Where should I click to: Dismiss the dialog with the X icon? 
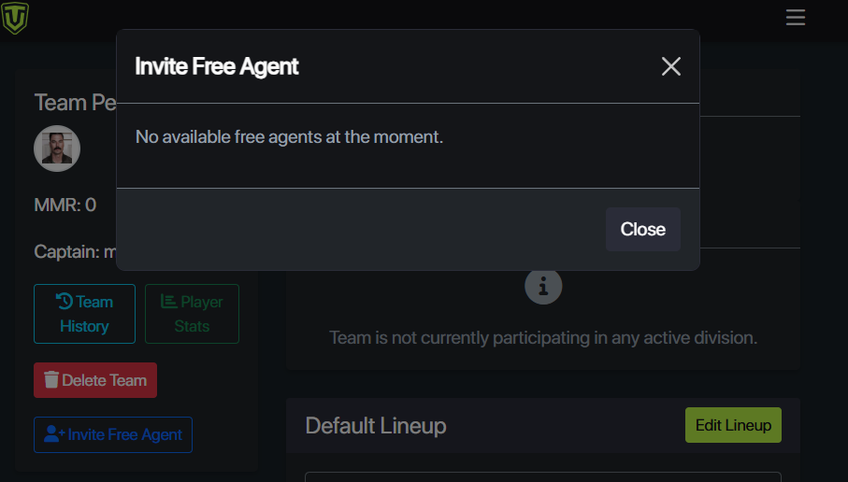coord(670,66)
